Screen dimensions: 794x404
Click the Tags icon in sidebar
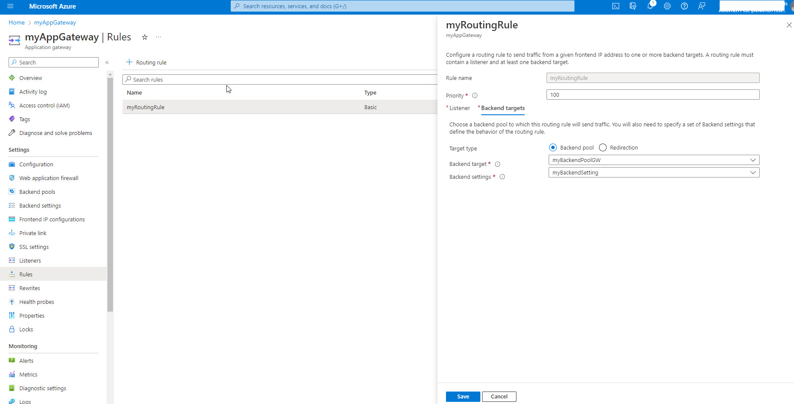12,119
